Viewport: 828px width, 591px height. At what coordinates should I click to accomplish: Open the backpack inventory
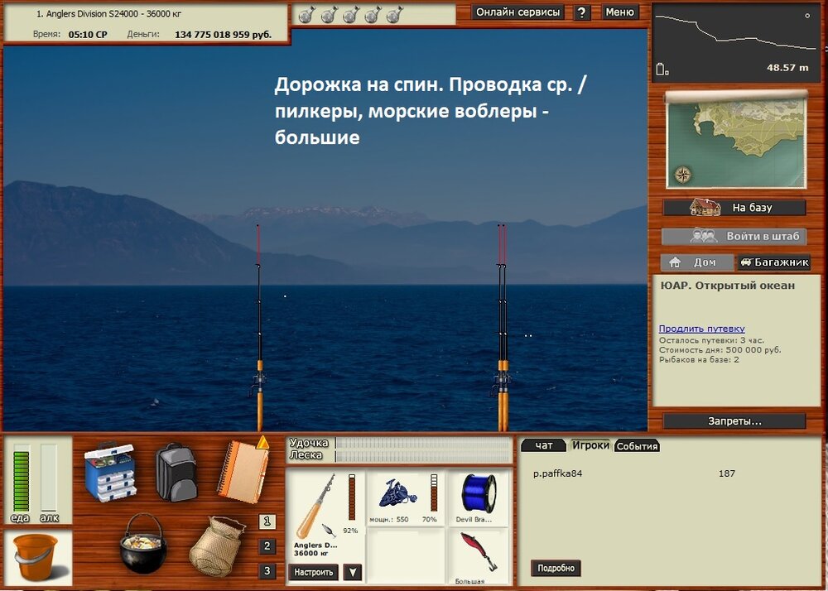pyautogui.click(x=176, y=471)
